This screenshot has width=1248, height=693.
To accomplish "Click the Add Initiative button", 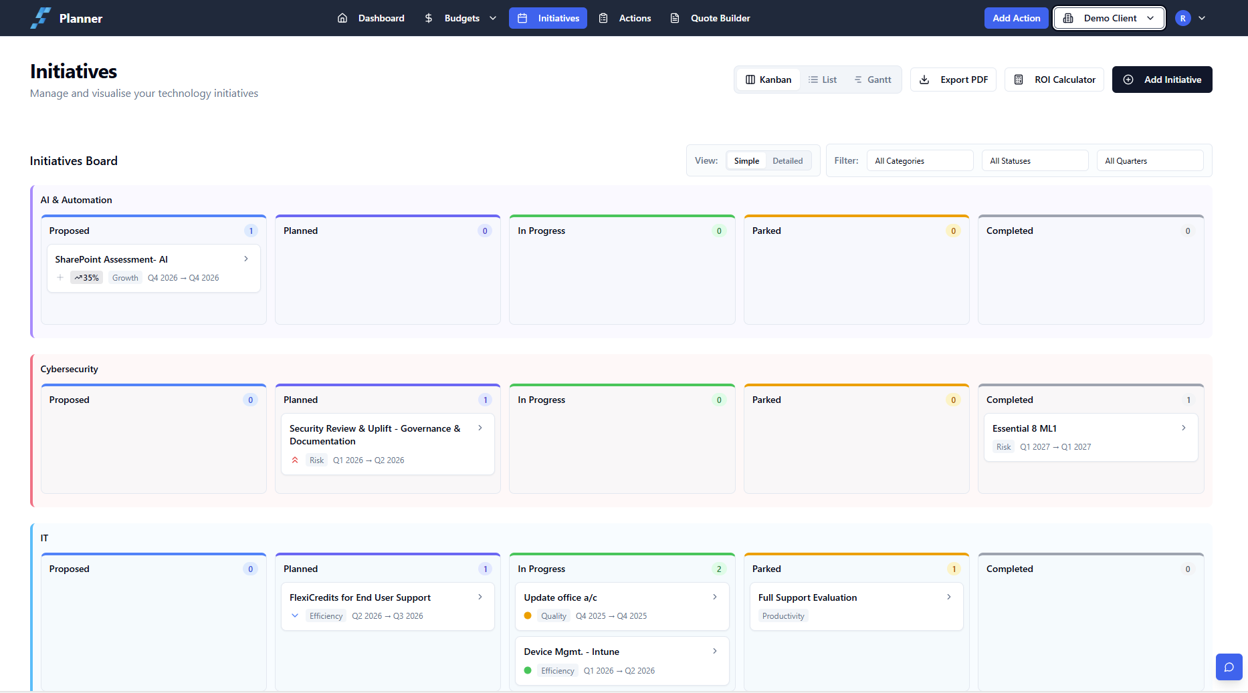I will point(1162,80).
